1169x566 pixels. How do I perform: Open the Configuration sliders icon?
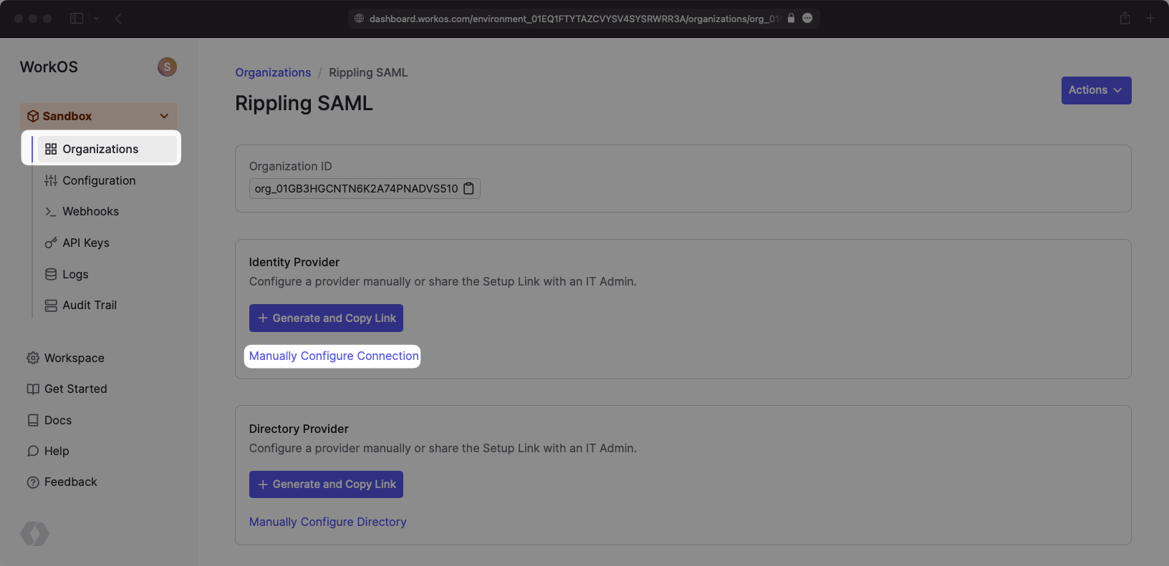click(x=51, y=181)
